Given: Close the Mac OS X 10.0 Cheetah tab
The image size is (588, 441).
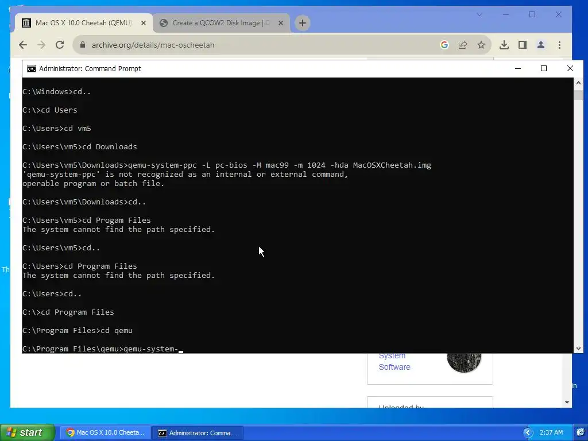Looking at the screenshot, I should tap(143, 23).
